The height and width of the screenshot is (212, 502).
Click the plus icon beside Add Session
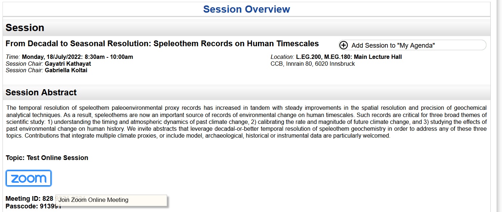pos(344,45)
